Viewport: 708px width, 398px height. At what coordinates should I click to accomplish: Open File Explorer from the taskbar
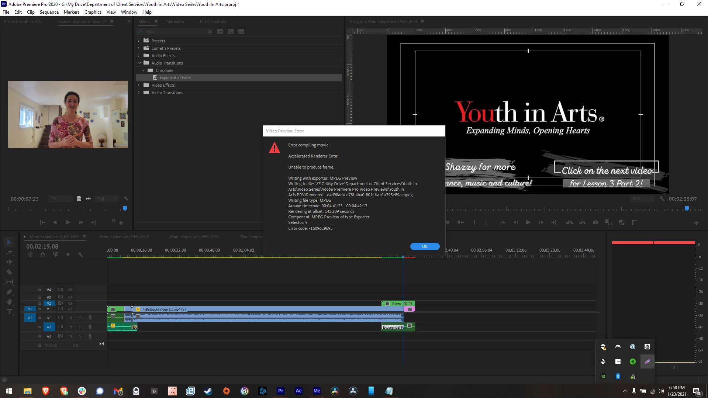27,391
